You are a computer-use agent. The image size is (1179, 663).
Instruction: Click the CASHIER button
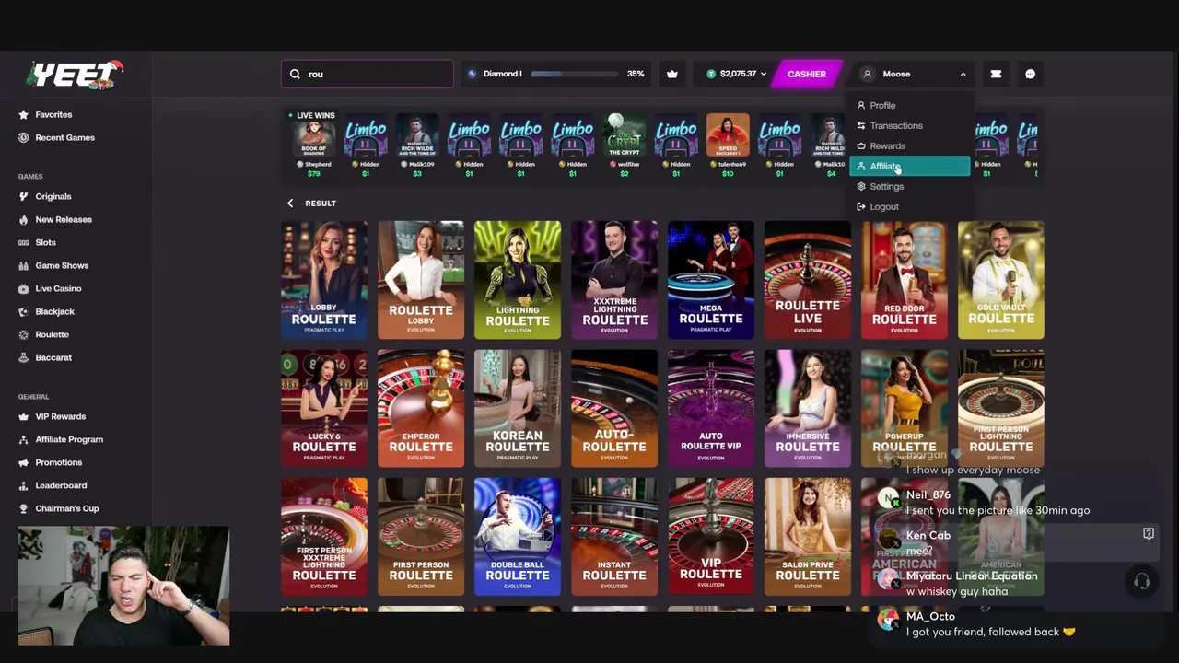coord(807,74)
